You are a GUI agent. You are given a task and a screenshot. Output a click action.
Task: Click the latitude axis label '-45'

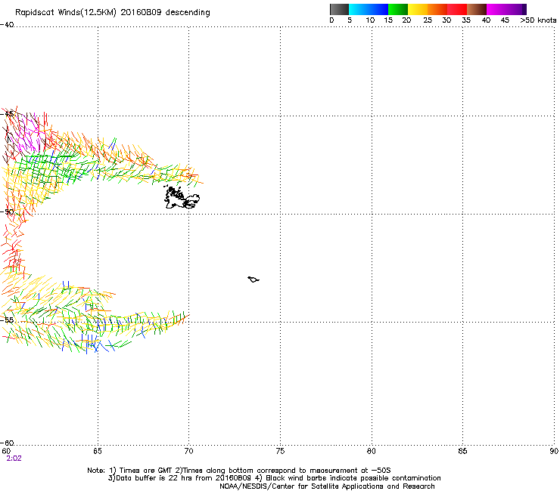7,114
